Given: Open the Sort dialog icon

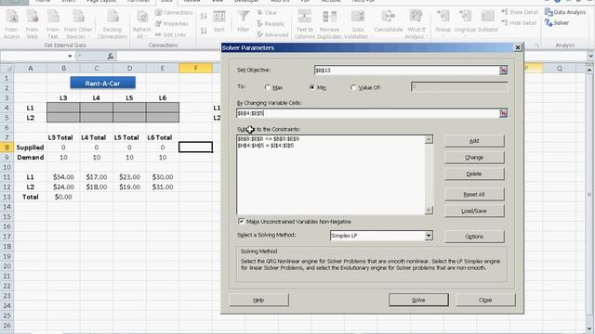Looking at the screenshot, I should (219, 21).
